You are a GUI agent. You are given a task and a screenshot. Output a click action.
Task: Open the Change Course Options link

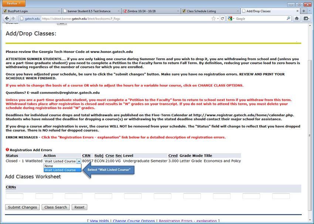click(134, 221)
